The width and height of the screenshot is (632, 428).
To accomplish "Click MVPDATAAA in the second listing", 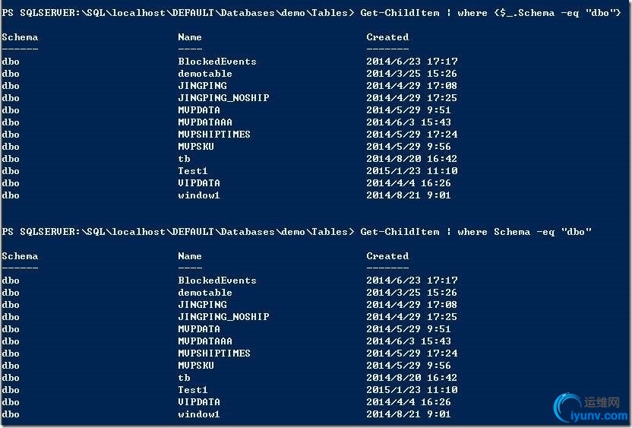I will pos(205,341).
